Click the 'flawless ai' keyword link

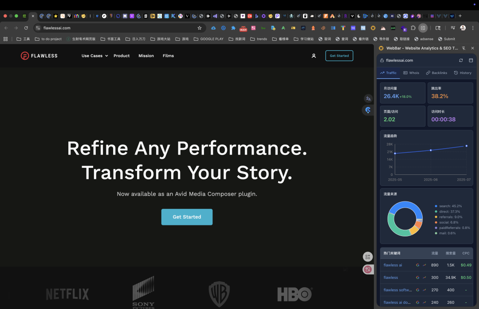(393, 265)
